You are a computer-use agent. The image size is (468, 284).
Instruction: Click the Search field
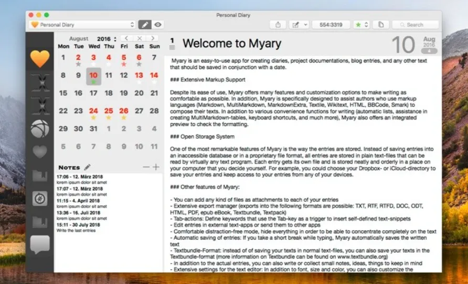point(415,25)
